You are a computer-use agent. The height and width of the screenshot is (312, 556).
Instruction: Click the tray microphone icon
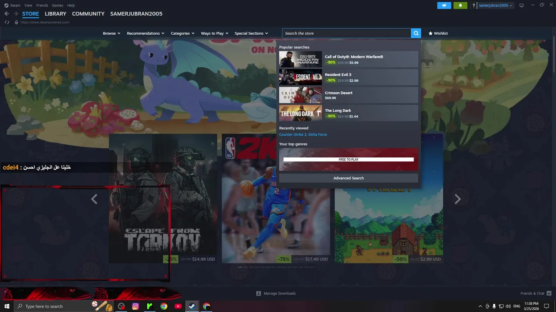[494, 306]
